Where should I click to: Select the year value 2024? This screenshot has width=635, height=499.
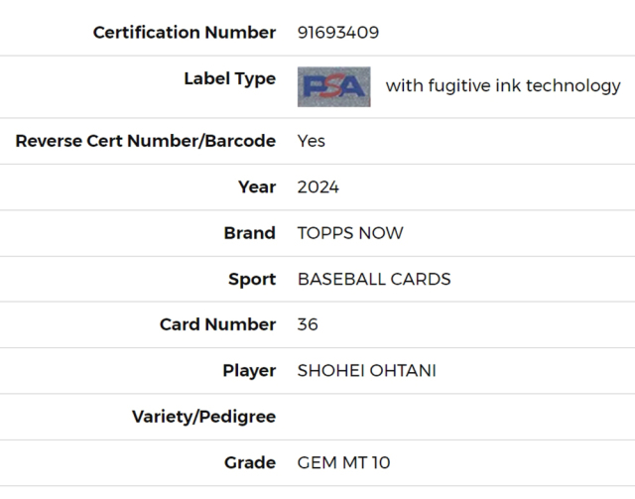click(x=317, y=187)
